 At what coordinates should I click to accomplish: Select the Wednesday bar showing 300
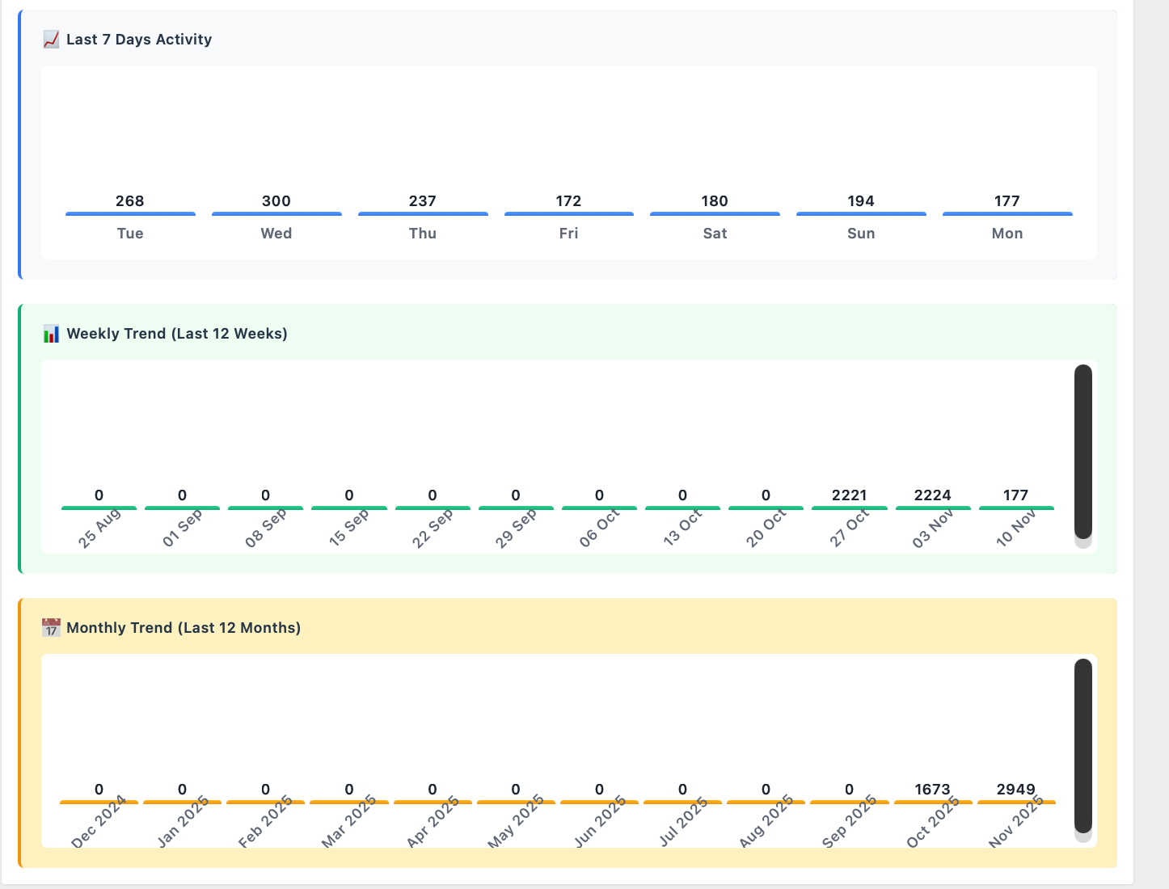point(276,213)
